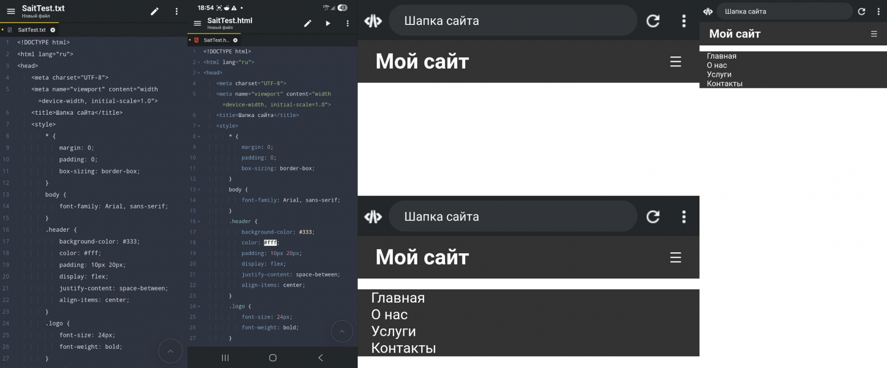The height and width of the screenshot is (368, 887).
Task: Tap the code editor logo left of the address bar
Action: pyautogui.click(x=373, y=20)
